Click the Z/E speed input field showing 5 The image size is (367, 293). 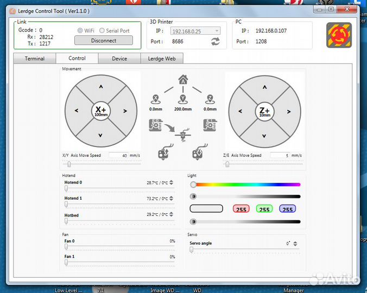[280, 155]
